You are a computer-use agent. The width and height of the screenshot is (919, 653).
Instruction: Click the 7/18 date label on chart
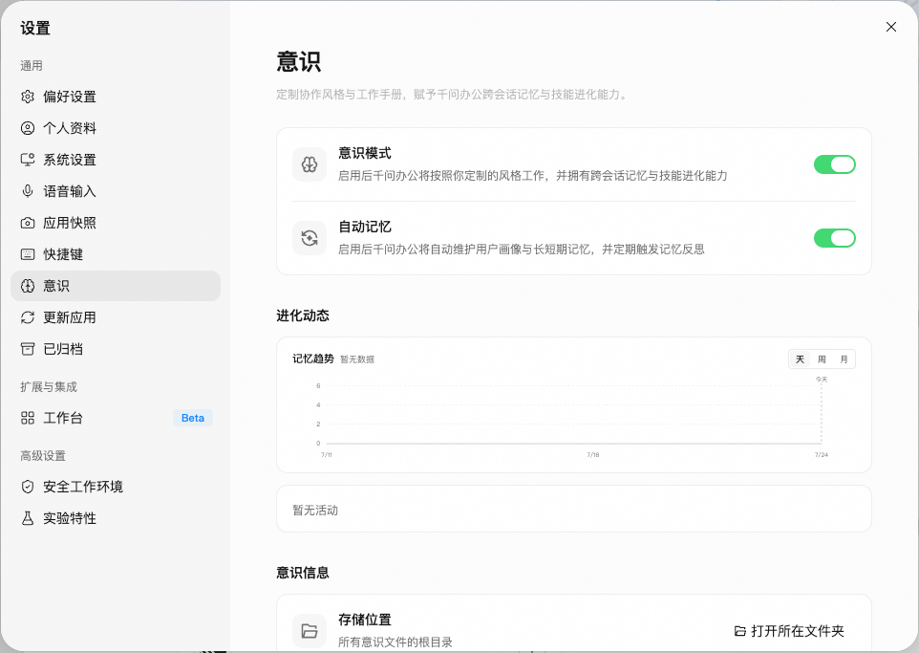point(593,455)
